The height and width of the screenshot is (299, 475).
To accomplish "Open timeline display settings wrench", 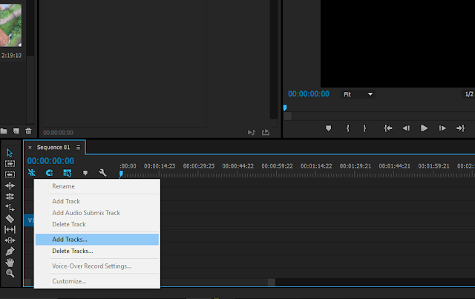I will pos(102,173).
